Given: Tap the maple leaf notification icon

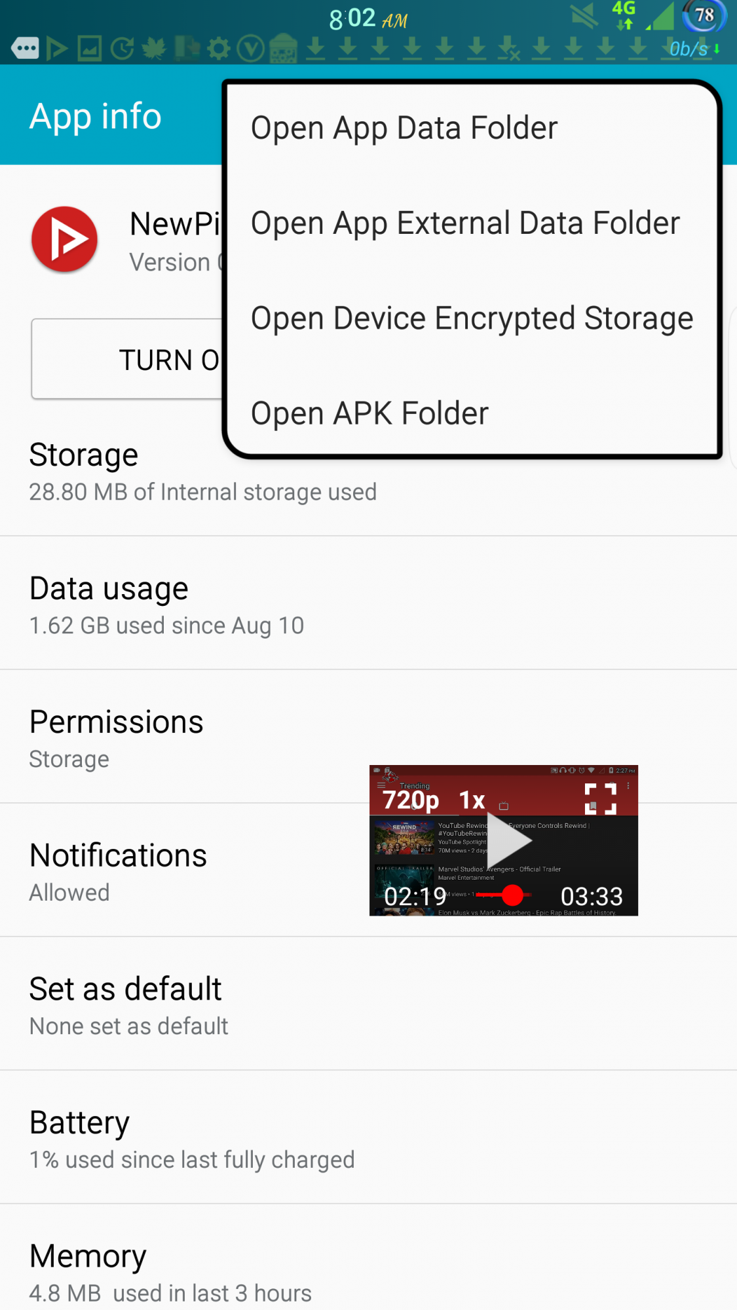Looking at the screenshot, I should (155, 48).
